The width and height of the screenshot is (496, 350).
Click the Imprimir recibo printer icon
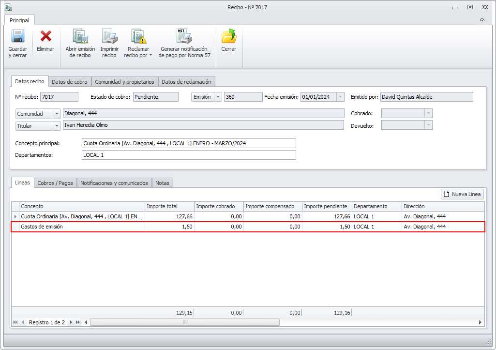[x=109, y=37]
